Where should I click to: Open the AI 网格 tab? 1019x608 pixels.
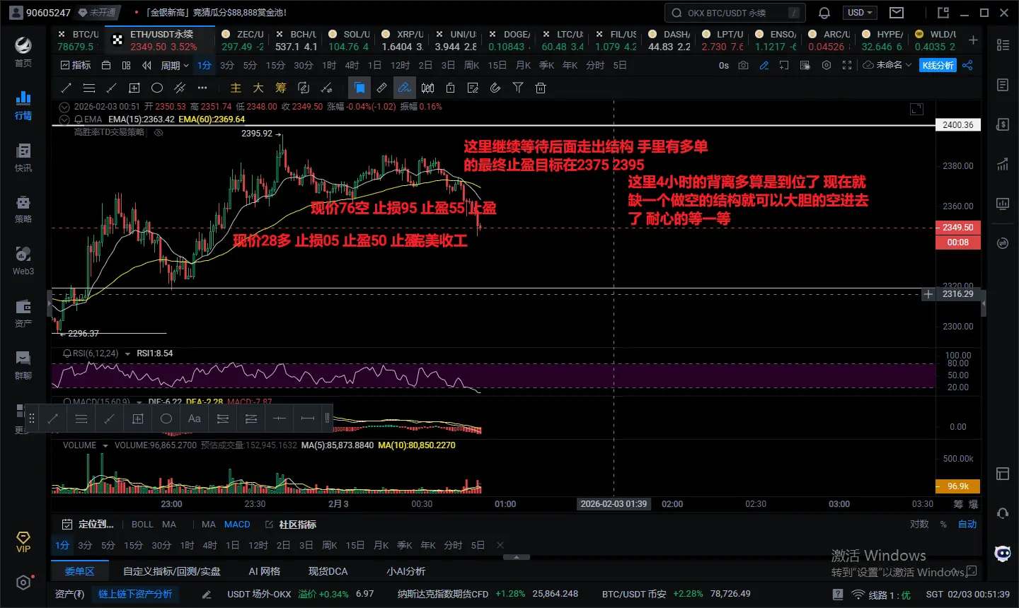point(265,571)
